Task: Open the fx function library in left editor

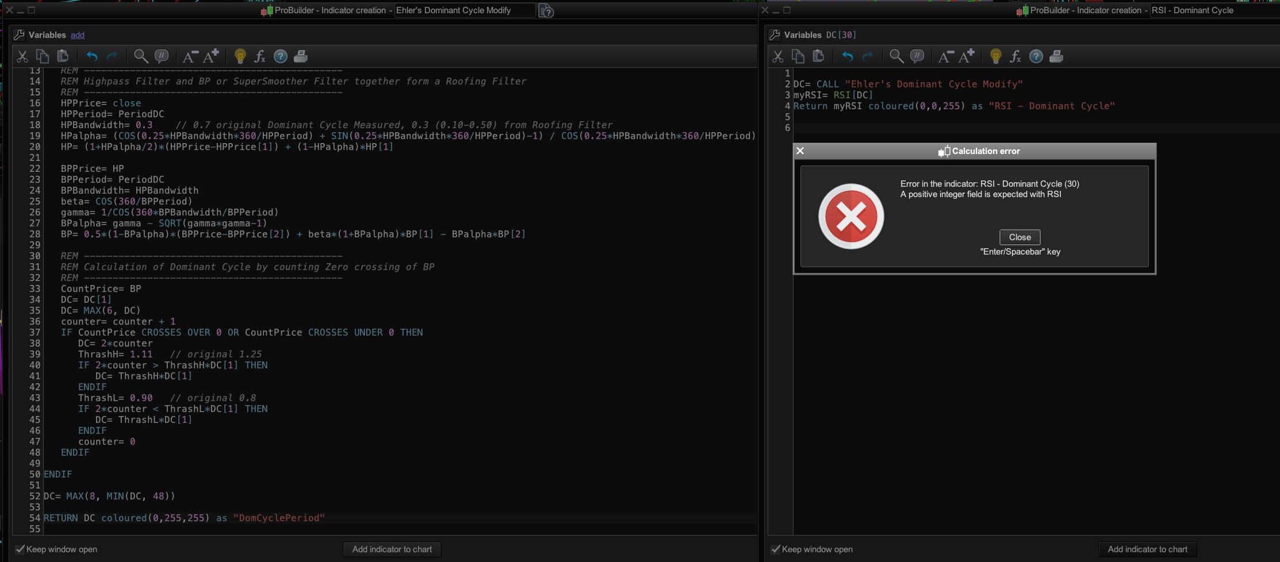Action: (260, 56)
